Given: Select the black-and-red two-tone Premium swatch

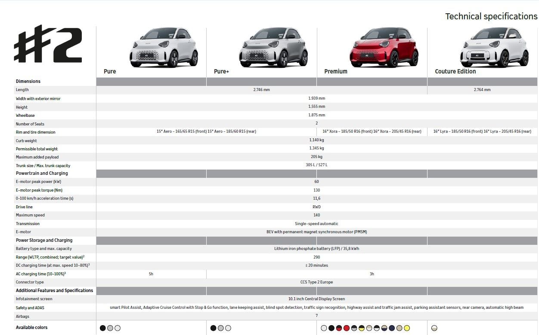Looking at the screenshot, I should pos(339,328).
